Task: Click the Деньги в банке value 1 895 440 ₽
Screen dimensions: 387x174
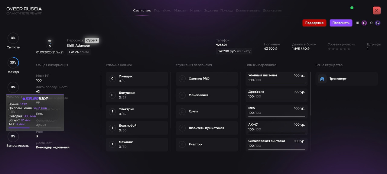Action: [301, 49]
